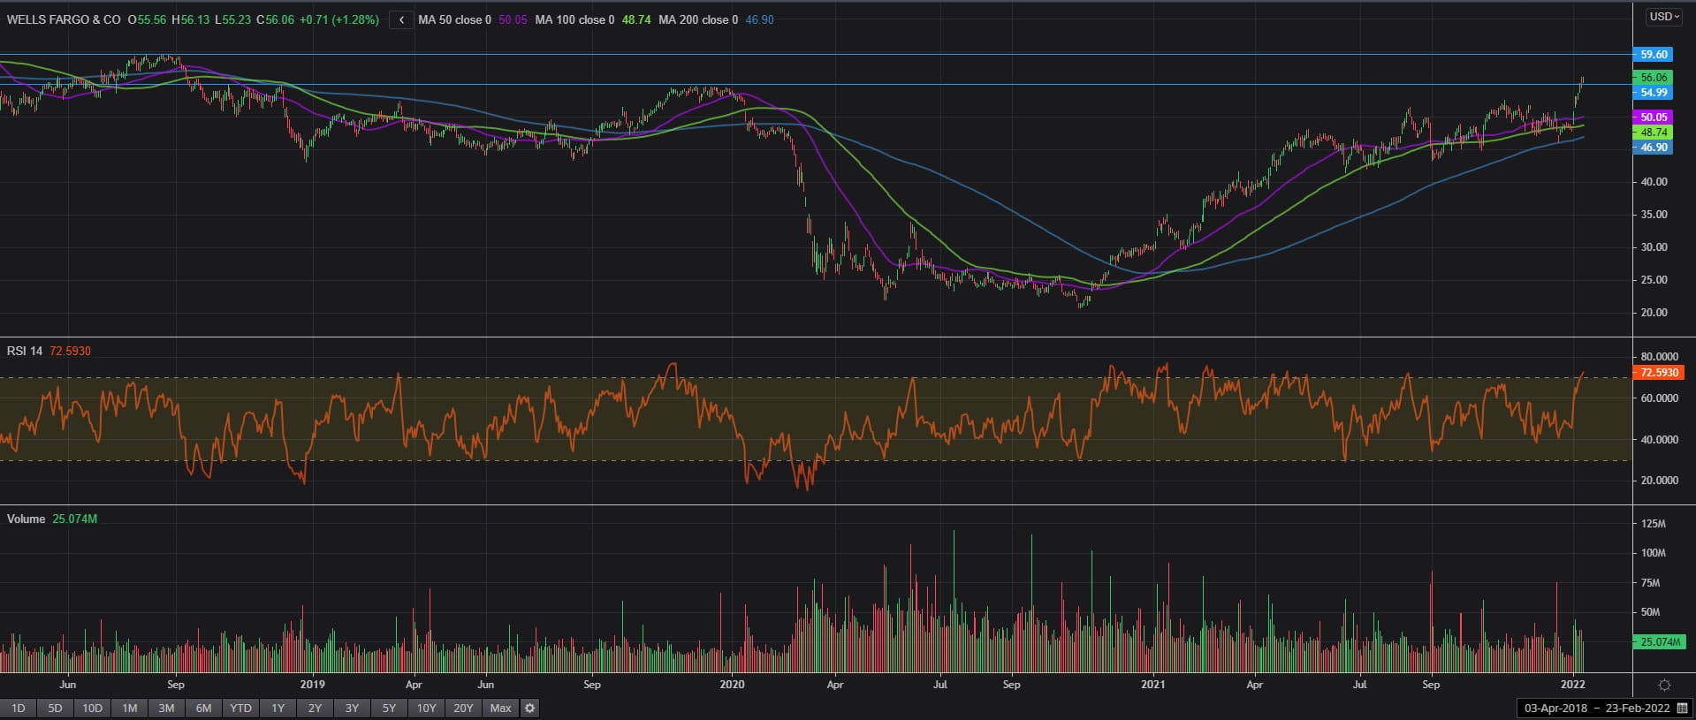The width and height of the screenshot is (1696, 720).
Task: Select the MA 50 close indicator label
Action: tap(454, 19)
